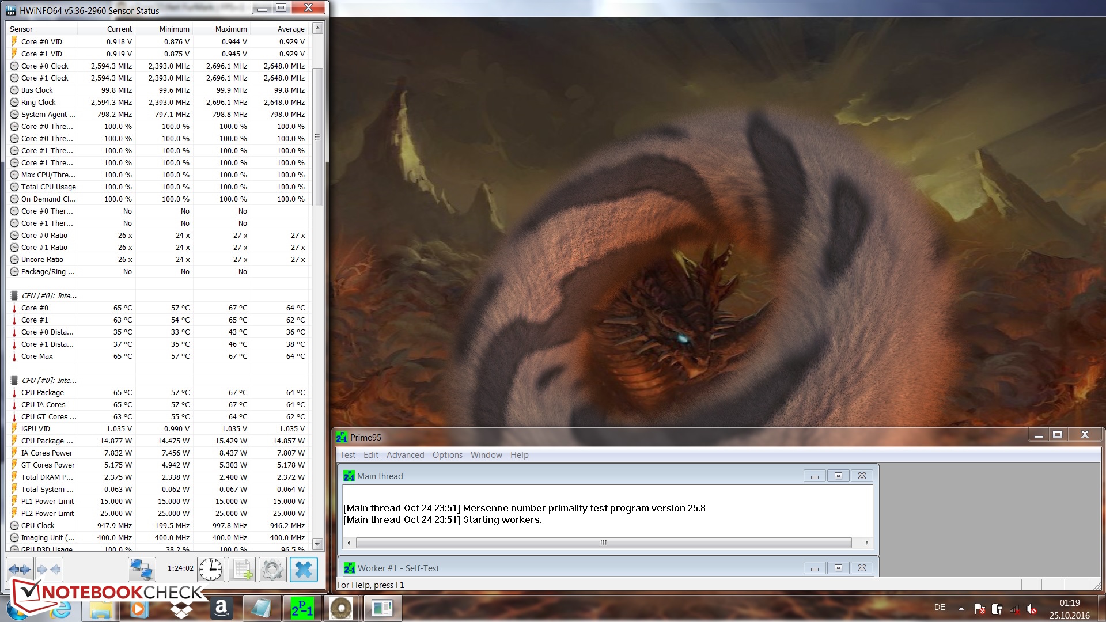Viewport: 1106px width, 622px height.
Task: Click the clock reset timer icon
Action: 211,569
